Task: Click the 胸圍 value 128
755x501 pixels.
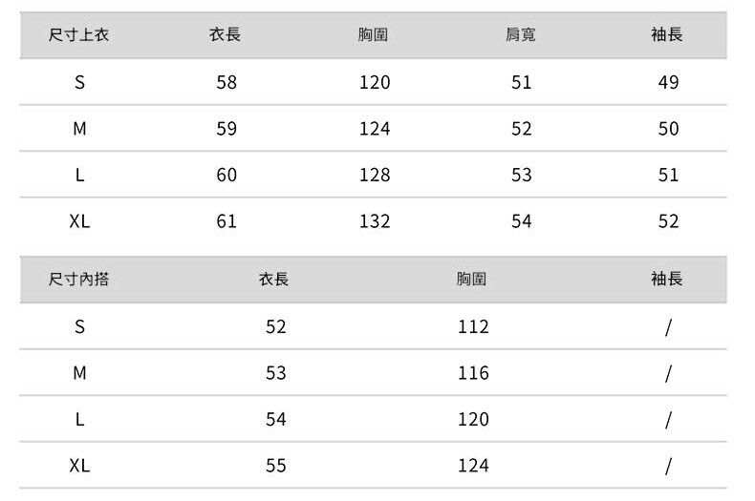Action: pyautogui.click(x=375, y=175)
